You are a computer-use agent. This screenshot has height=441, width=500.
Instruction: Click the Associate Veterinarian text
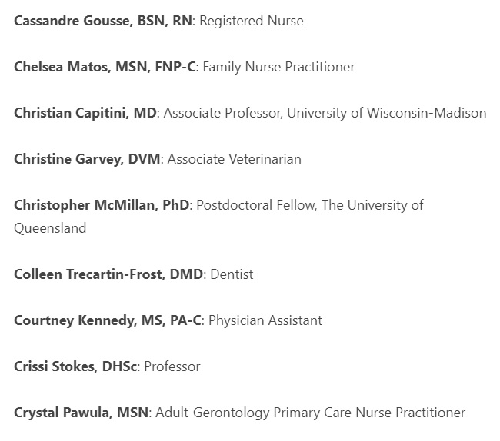(235, 159)
